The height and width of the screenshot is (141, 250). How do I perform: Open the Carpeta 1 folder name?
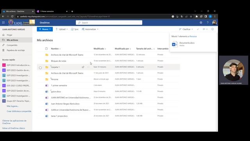(55, 67)
